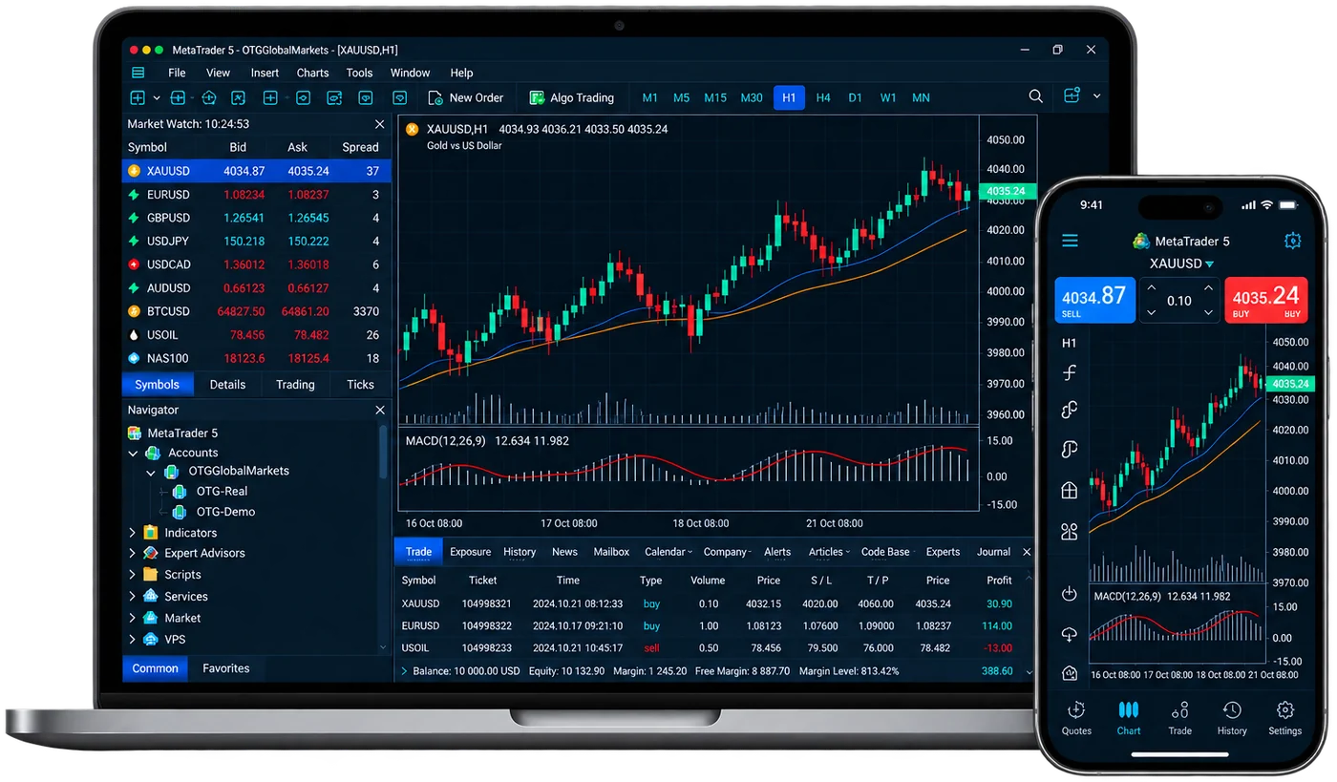Click the Services icon in Navigator
Image resolution: width=1337 pixels, height=782 pixels.
pos(150,596)
